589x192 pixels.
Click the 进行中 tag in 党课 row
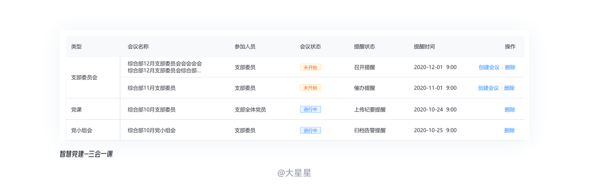310,110
